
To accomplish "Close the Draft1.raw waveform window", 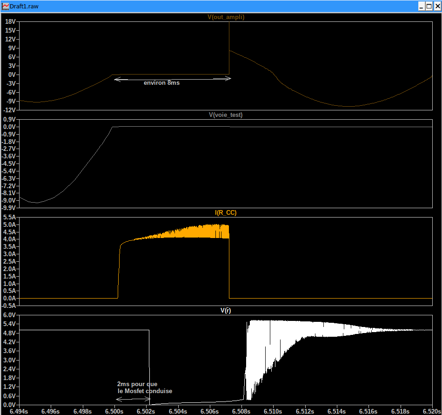I will pyautogui.click(x=436, y=6).
